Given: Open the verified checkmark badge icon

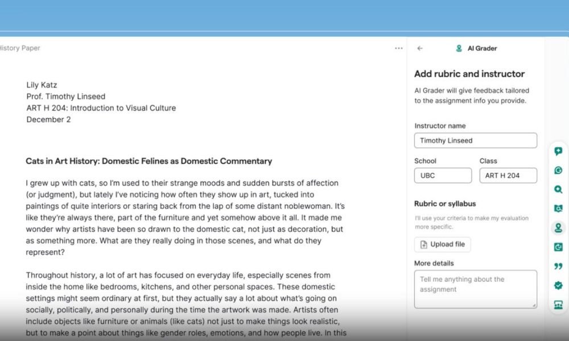Looking at the screenshot, I should [x=558, y=285].
